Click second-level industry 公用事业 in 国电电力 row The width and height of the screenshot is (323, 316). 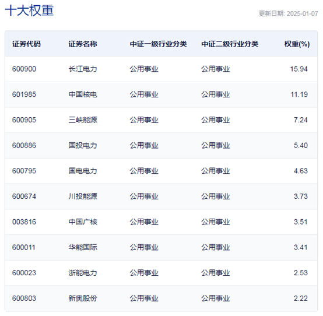coord(216,171)
